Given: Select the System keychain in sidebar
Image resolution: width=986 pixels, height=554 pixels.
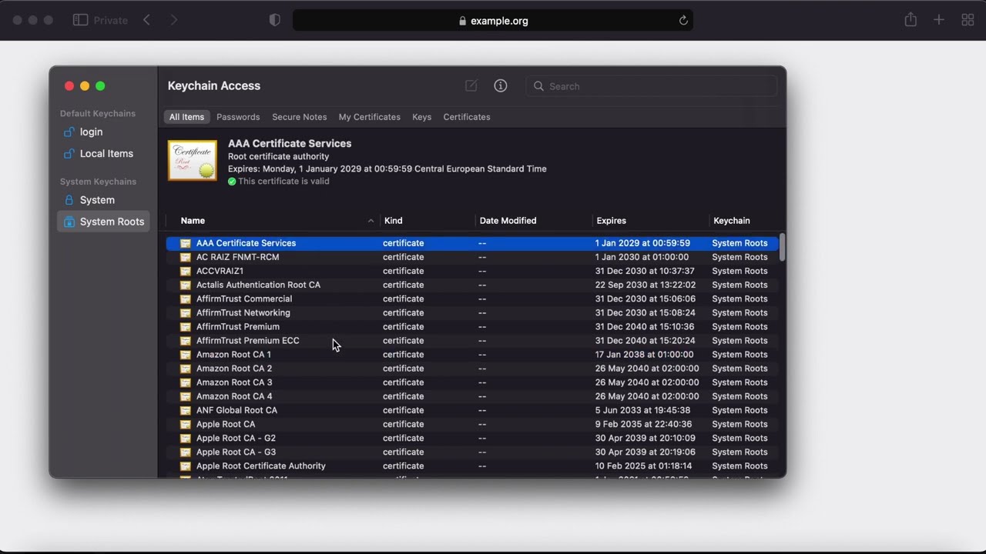Looking at the screenshot, I should pos(97,200).
